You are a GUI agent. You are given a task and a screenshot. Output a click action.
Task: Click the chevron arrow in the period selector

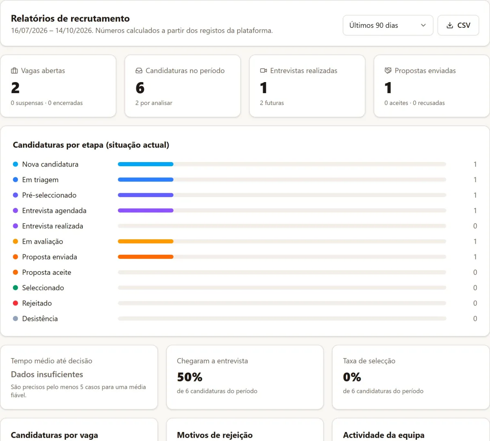coord(423,25)
